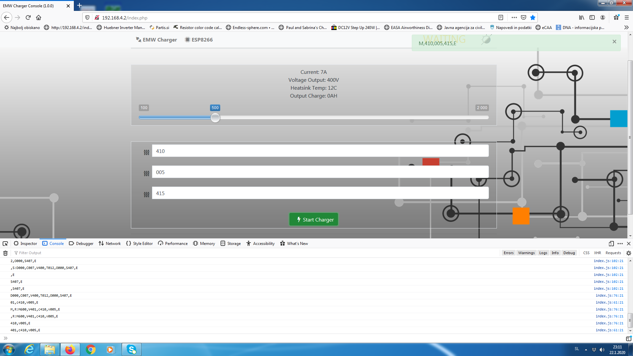Viewport: 633px width, 356px height.
Task: Click the element picker icon in devtools
Action: 5,244
